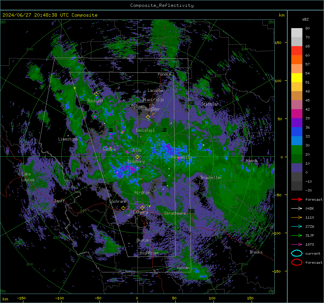This screenshot has width=324, height=303.
Task: Click the white 04DK arrow icon
Action: pyautogui.click(x=297, y=209)
